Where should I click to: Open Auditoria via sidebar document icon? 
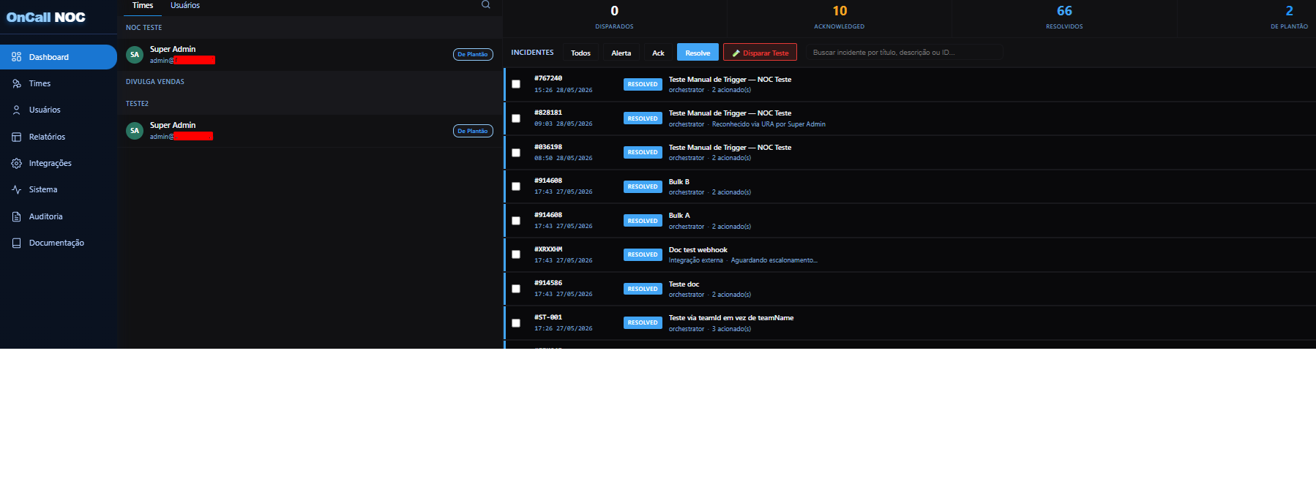[16, 216]
